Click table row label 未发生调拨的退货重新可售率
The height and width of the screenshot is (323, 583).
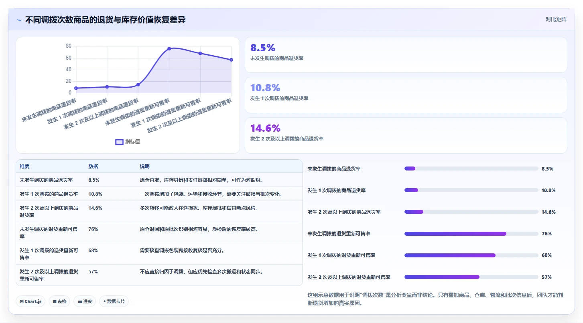[49, 233]
